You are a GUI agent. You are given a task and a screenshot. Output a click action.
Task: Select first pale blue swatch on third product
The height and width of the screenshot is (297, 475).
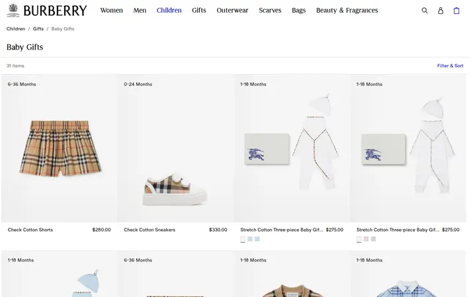tap(250, 239)
